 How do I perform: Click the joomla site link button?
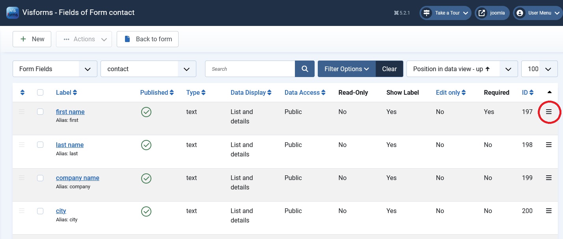pyautogui.click(x=492, y=13)
